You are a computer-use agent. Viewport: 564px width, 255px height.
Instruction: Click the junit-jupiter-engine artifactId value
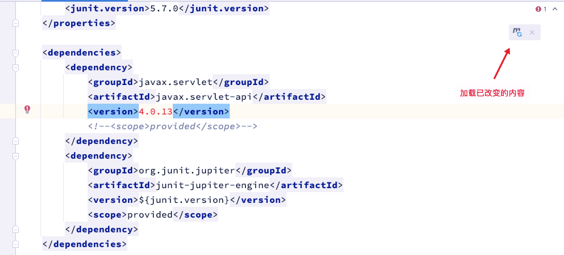pyautogui.click(x=213, y=185)
